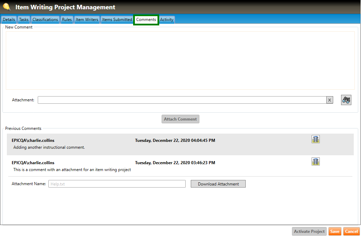This screenshot has width=362, height=237.
Task: View the Items Submitted tab
Action: click(x=117, y=20)
